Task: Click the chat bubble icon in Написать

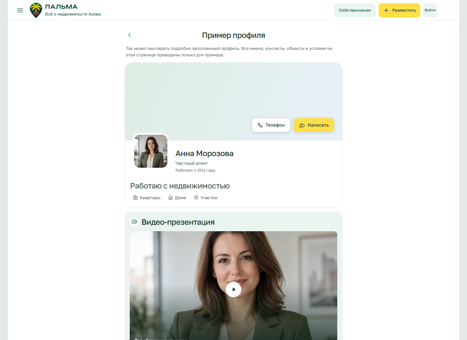Action: pyautogui.click(x=302, y=125)
